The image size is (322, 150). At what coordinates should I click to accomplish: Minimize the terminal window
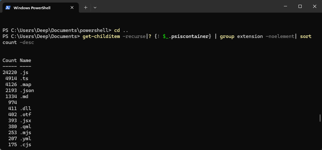tap(285, 6)
